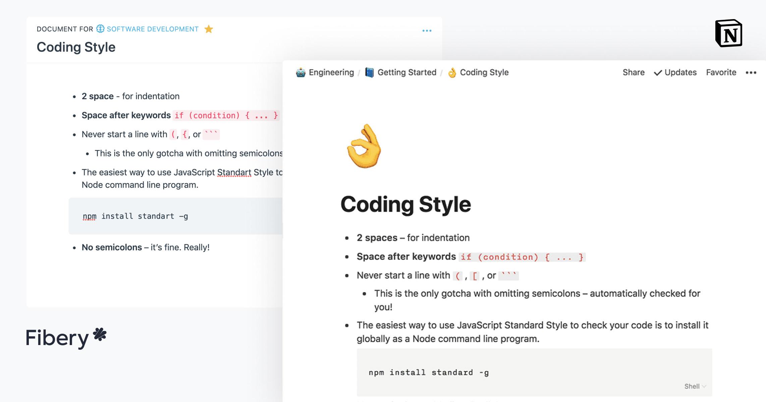Click "npm install standart -g" code in Fibery
The image size is (766, 402).
pyautogui.click(x=135, y=216)
